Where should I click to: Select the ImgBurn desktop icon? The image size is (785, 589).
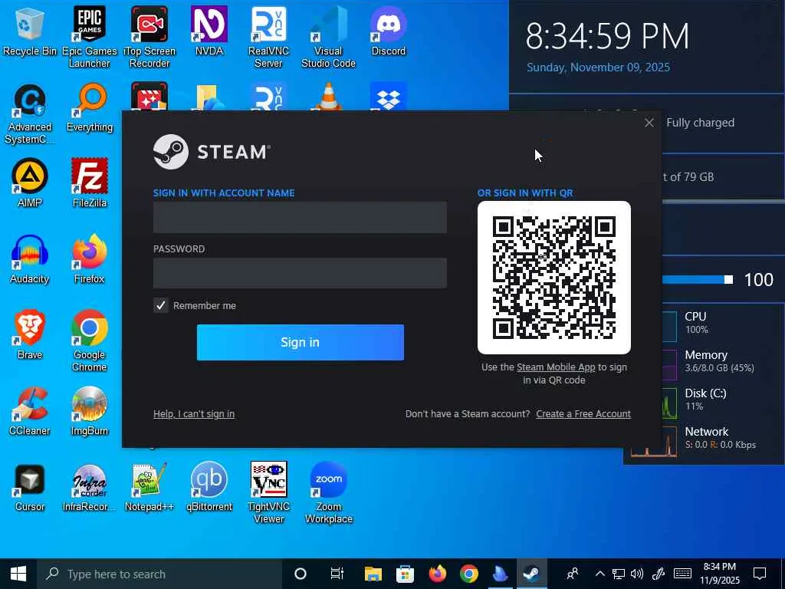pos(90,411)
